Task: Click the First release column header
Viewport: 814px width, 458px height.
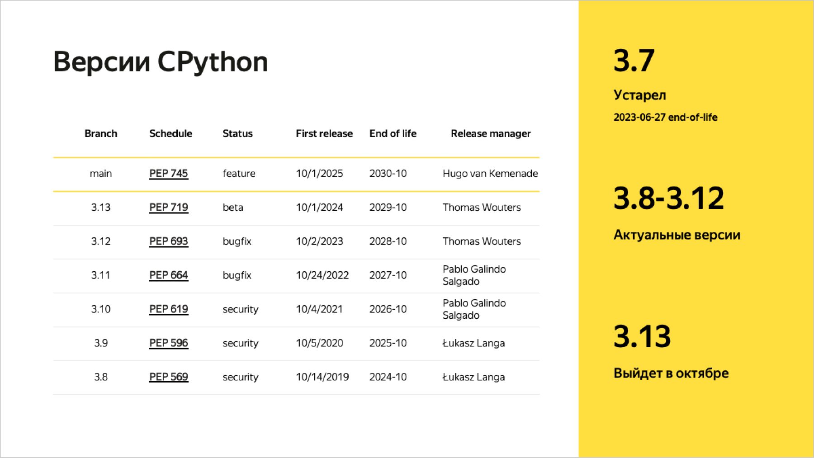Action: [x=324, y=134]
